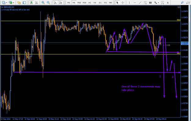Expand the New Chart dropdown arrow
Viewport: 191px width, 121px height.
[13, 2]
